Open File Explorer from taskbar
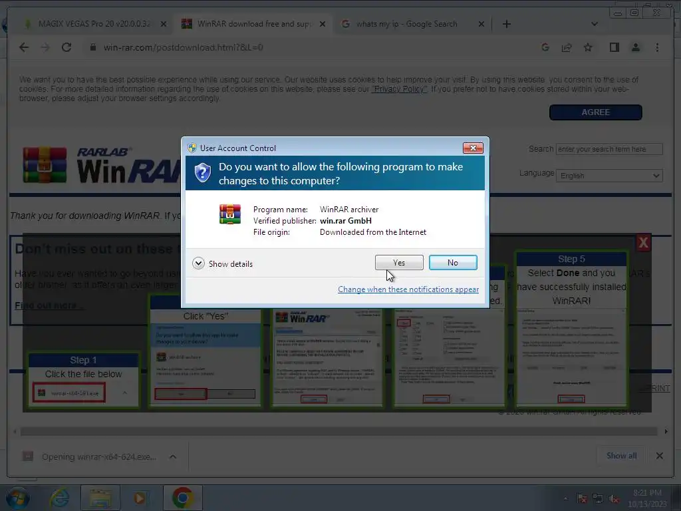 point(100,498)
